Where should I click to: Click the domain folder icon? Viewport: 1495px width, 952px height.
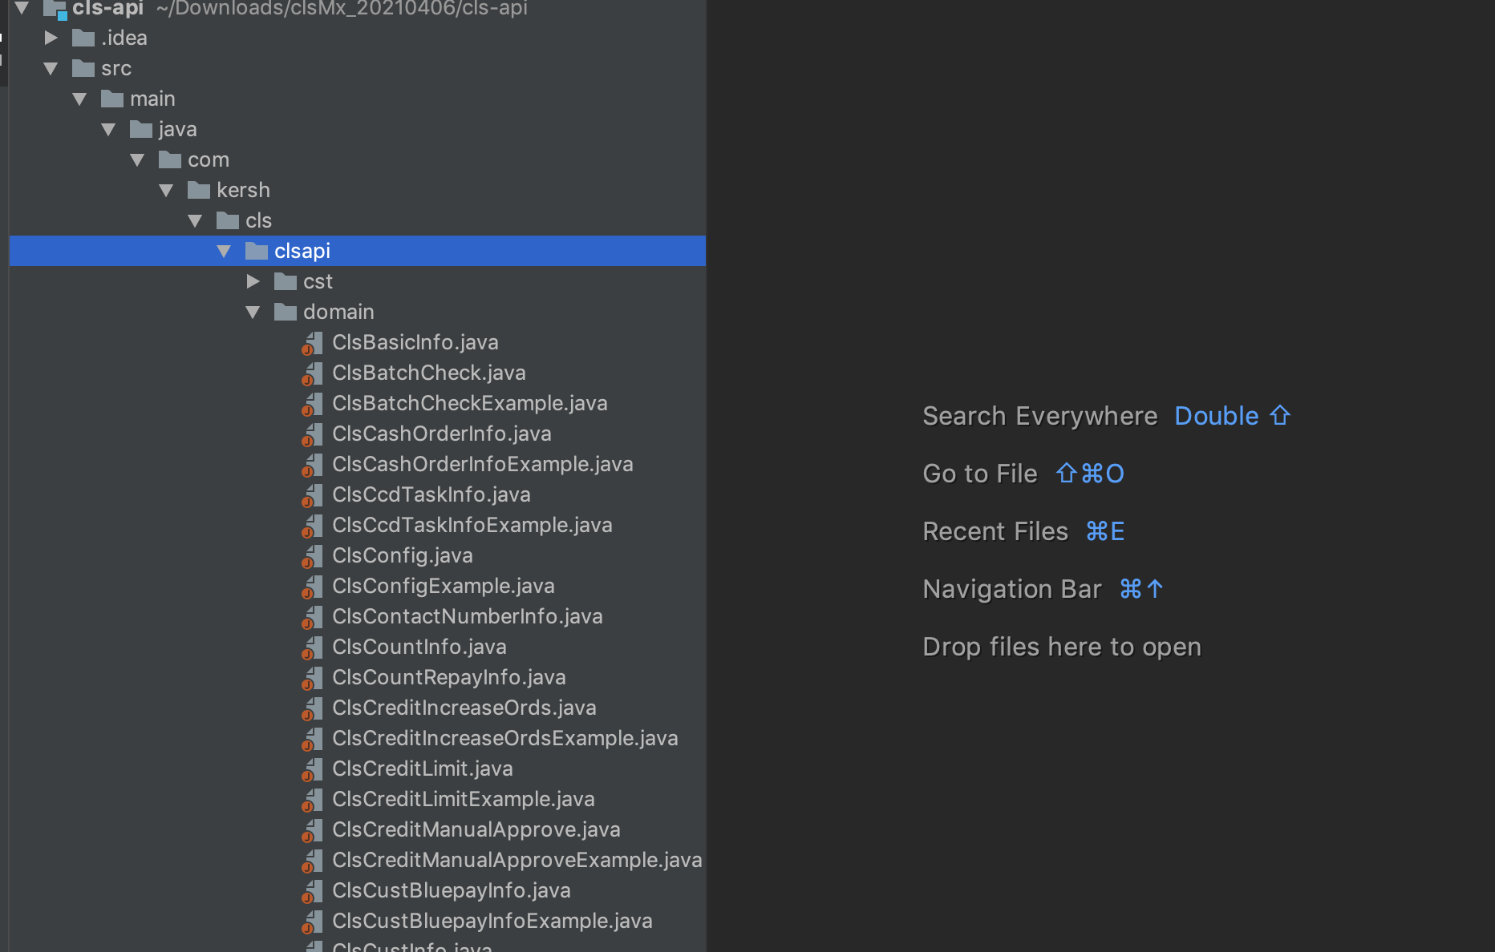286,312
